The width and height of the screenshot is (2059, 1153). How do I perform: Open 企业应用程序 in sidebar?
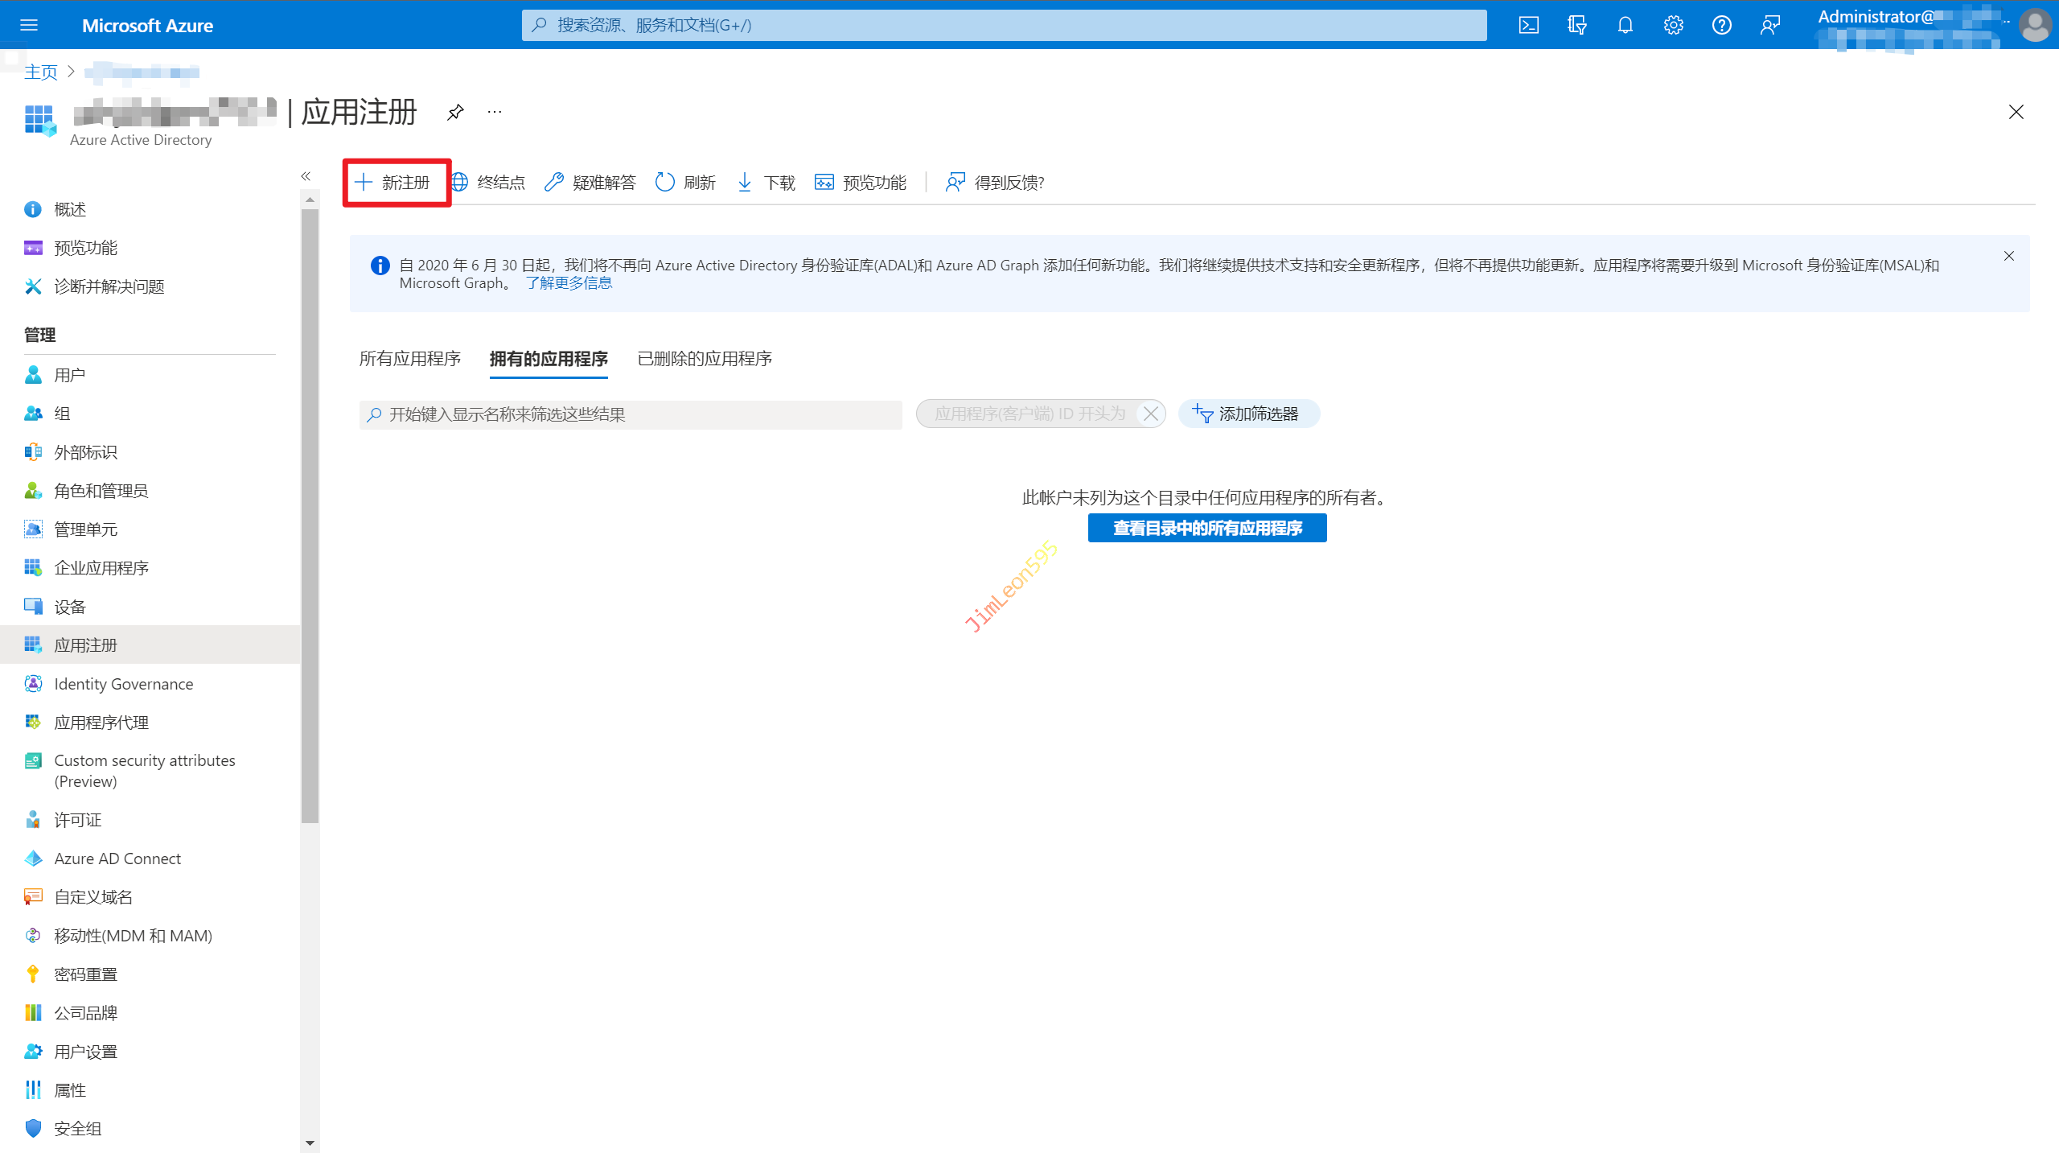click(x=101, y=568)
